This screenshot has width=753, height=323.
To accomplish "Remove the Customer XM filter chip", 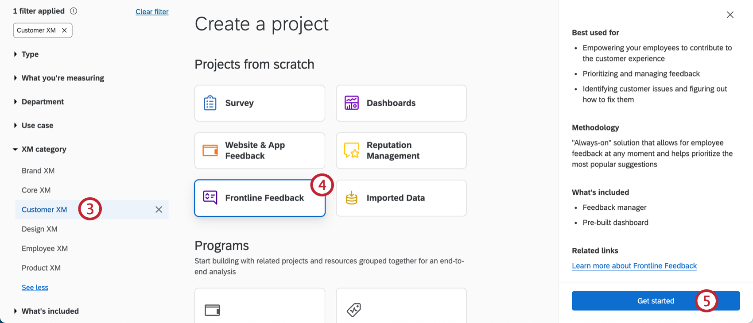I will 65,30.
